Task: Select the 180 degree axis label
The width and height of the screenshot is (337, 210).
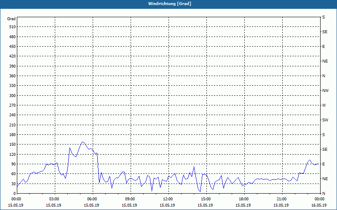Action: (13, 135)
